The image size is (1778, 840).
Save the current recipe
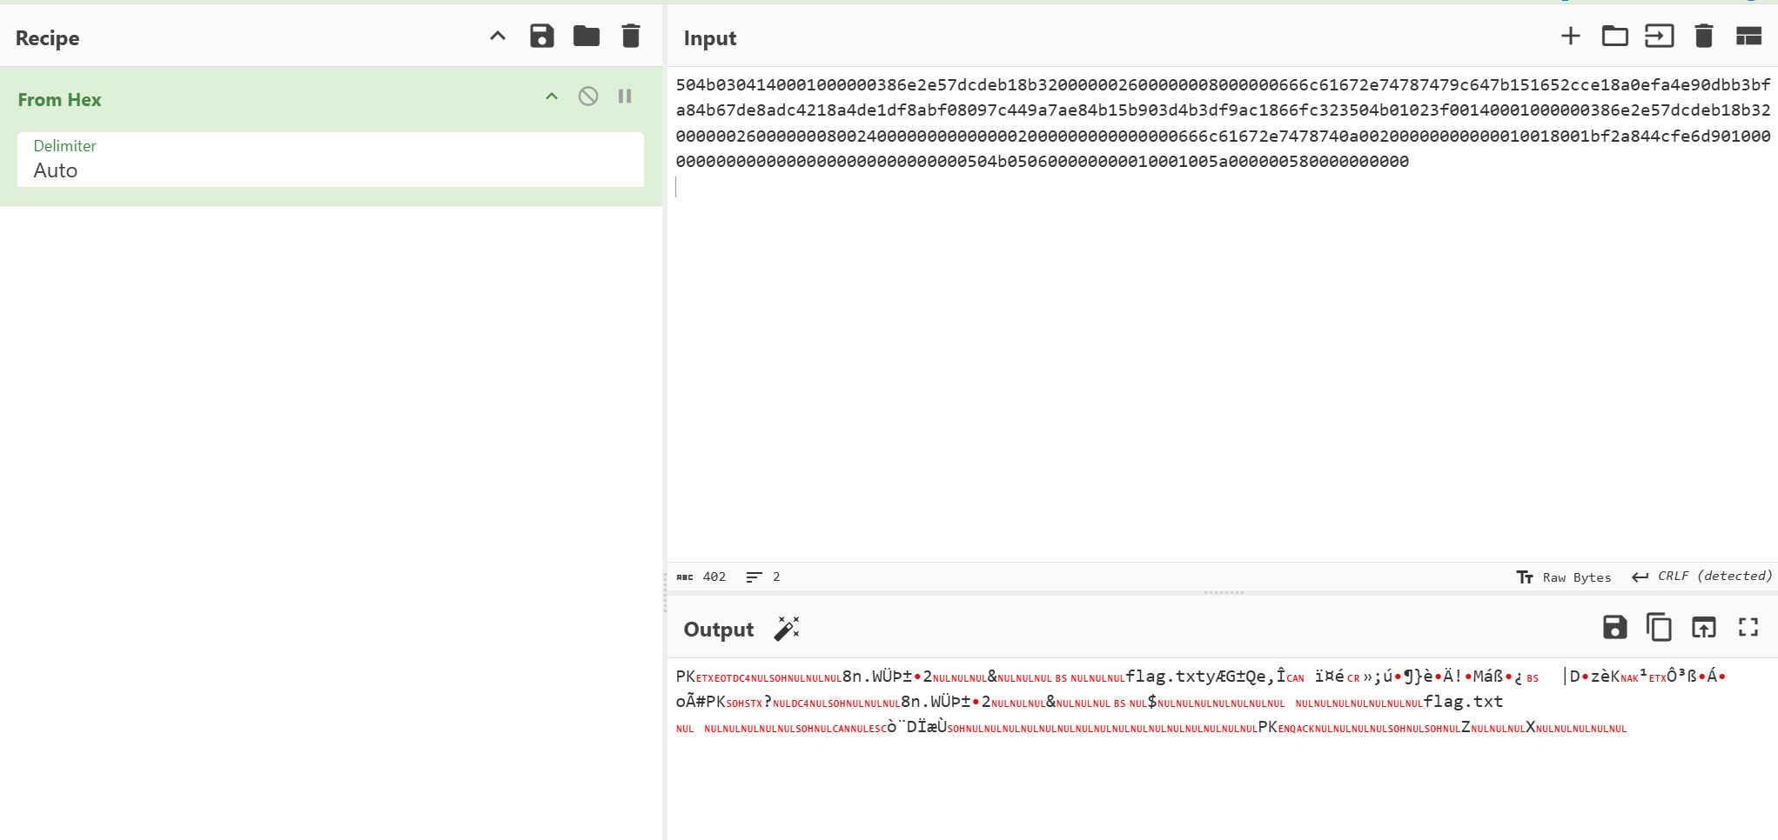(x=541, y=37)
